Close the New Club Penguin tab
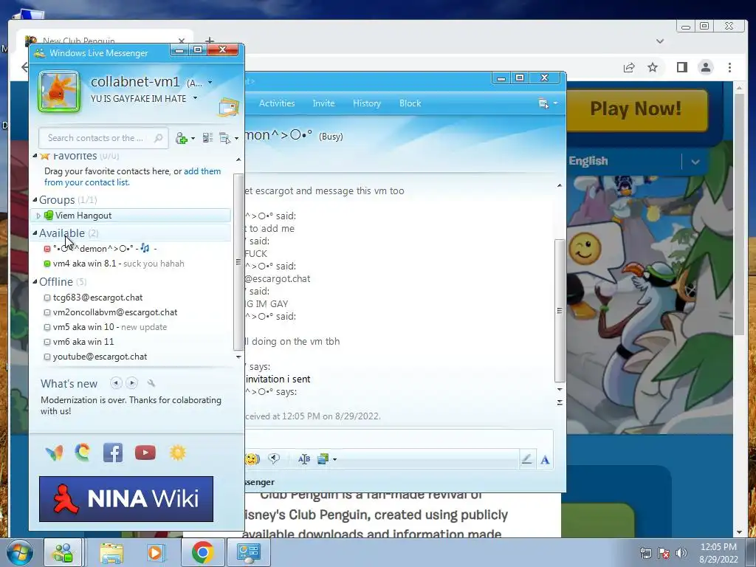The width and height of the screenshot is (756, 567). 182,41
